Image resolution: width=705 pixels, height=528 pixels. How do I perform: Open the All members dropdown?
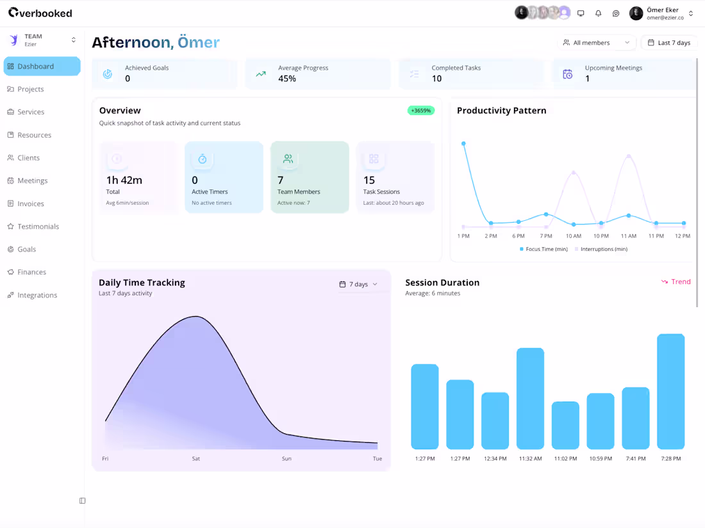coord(596,42)
